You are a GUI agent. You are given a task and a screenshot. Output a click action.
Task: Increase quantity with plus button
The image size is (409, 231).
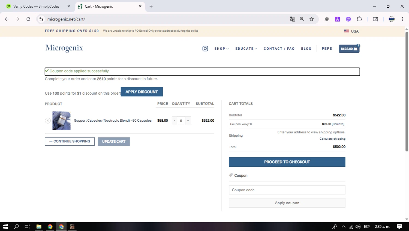pyautogui.click(x=188, y=121)
